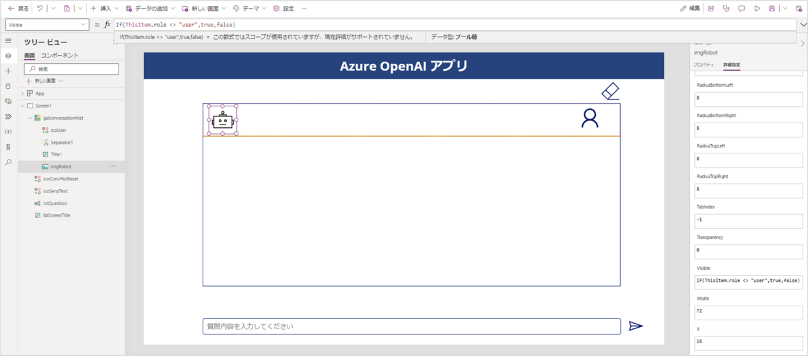Open the テーマ theme menu
This screenshot has height=356, width=808.
click(249, 9)
